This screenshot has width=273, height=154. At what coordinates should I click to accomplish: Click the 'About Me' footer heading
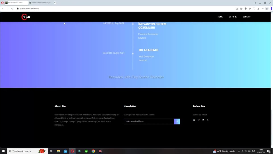(60, 106)
